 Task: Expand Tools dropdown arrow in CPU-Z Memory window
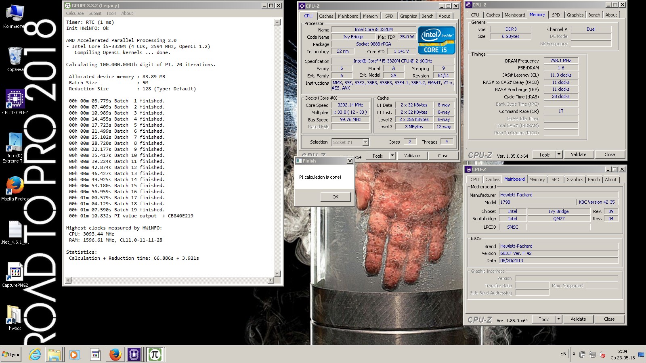coord(559,154)
